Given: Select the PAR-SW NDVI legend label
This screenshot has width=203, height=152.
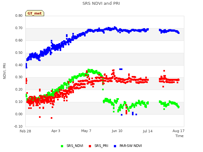Looking at the screenshot, I should (x=131, y=146).
